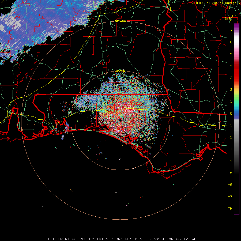Click the ZDR color scale bar

[x=236, y=119]
